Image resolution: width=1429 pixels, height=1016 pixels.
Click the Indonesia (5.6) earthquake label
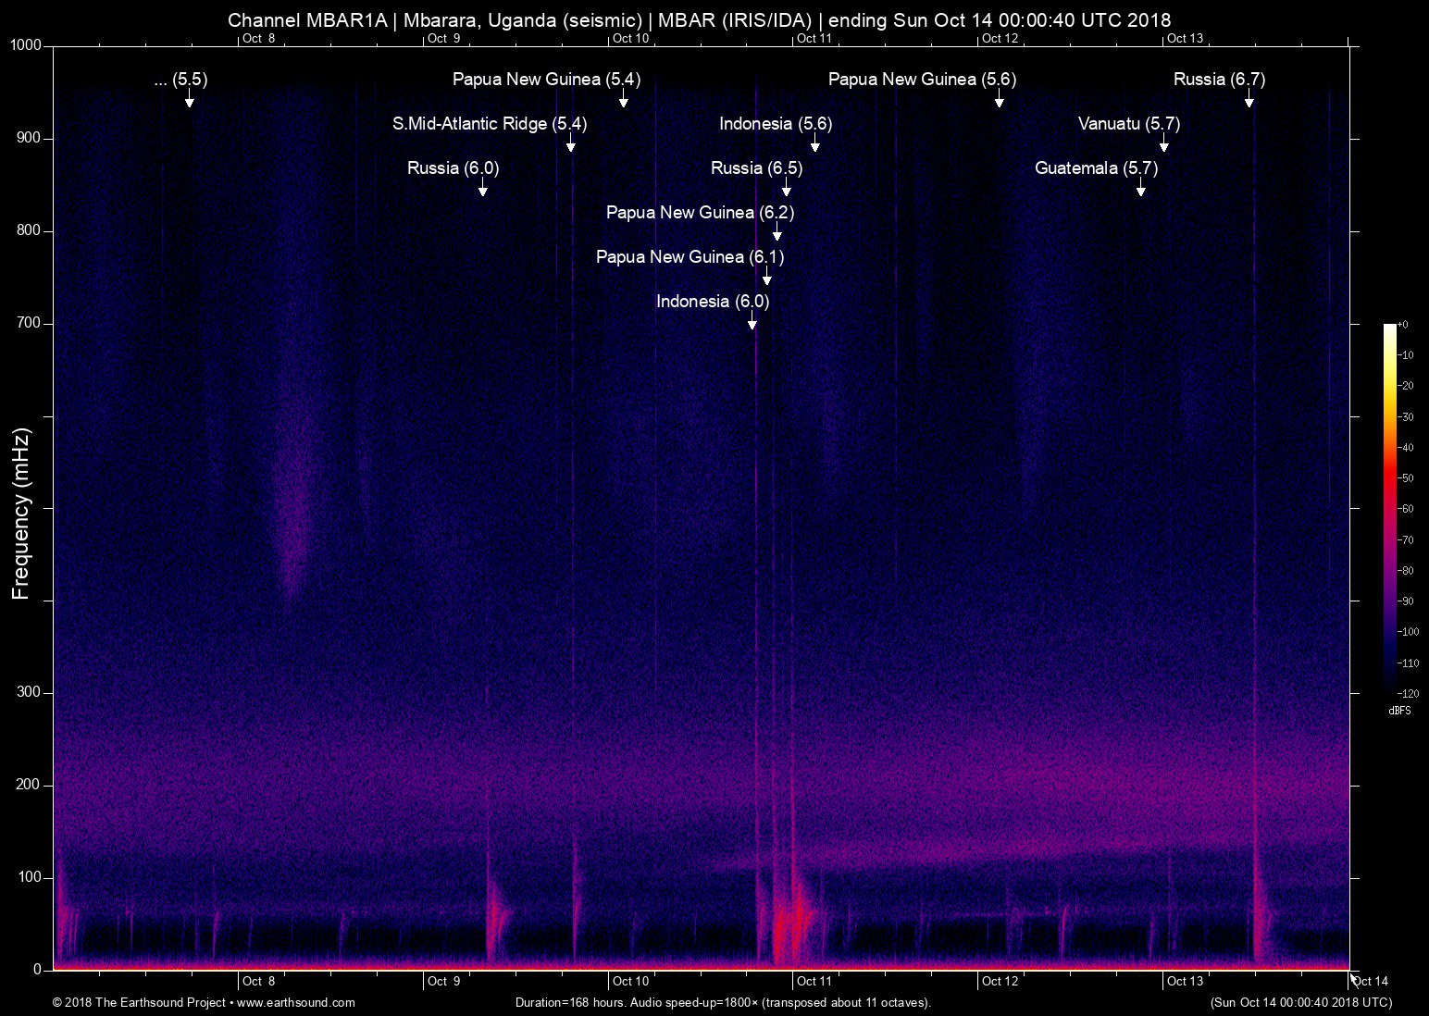(776, 124)
